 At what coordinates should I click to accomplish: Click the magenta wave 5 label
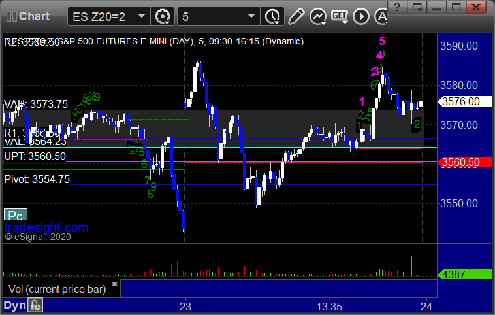[x=382, y=41]
